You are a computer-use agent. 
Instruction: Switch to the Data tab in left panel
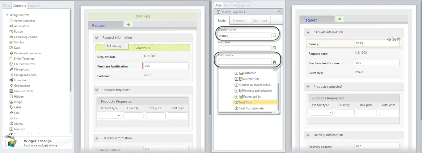pos(7,6)
